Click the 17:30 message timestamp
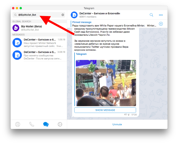The height and width of the screenshot is (144, 178). pos(134,115)
